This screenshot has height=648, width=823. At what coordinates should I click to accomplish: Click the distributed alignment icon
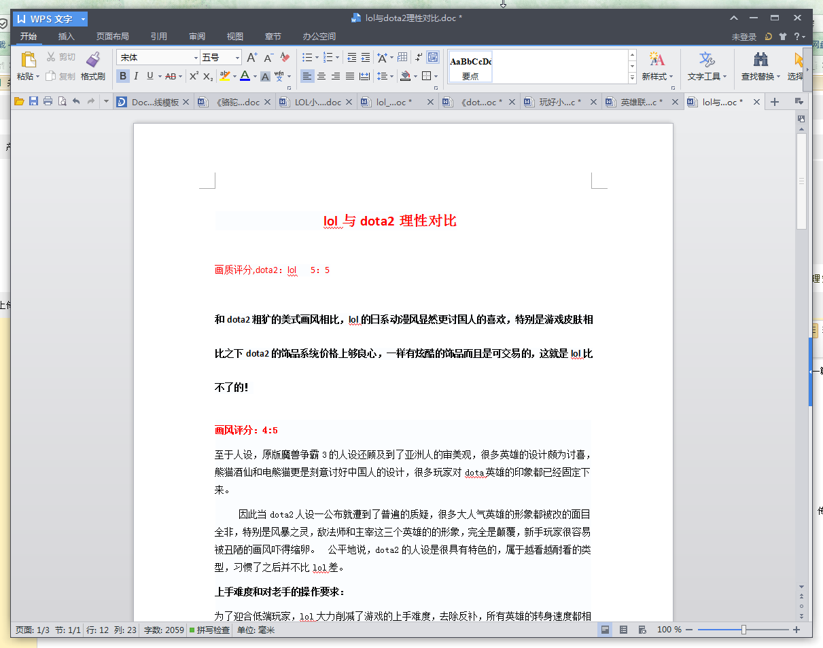(x=364, y=76)
